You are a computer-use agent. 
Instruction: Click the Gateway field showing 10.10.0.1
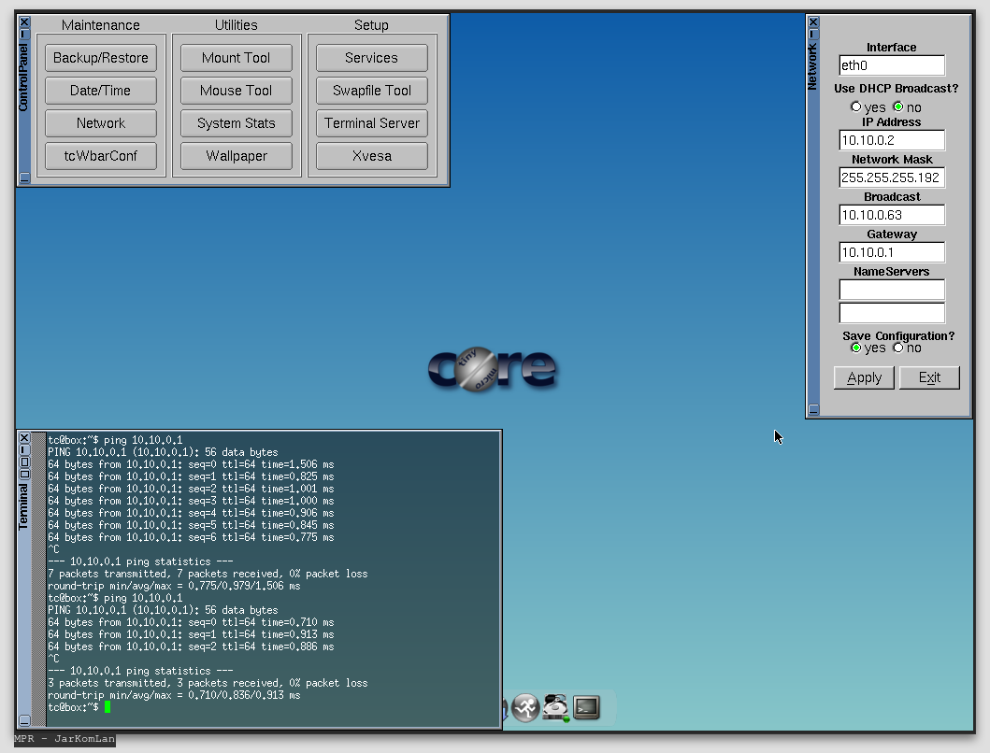[x=892, y=252]
